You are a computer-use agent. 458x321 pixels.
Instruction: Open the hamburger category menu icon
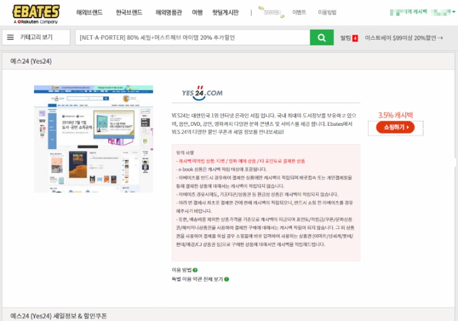coord(10,37)
